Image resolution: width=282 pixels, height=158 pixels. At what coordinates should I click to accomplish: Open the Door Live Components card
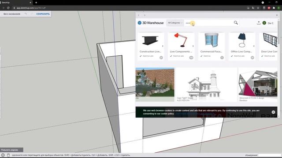tap(268, 47)
